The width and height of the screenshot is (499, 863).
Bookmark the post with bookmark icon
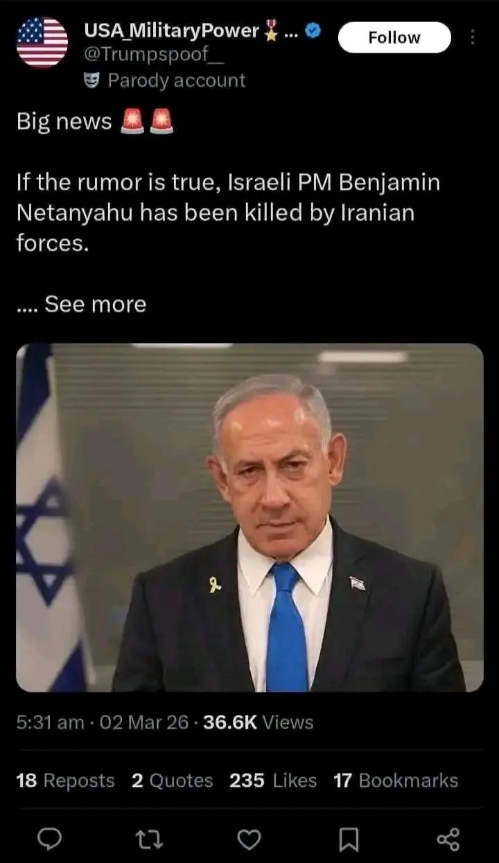pyautogui.click(x=349, y=840)
